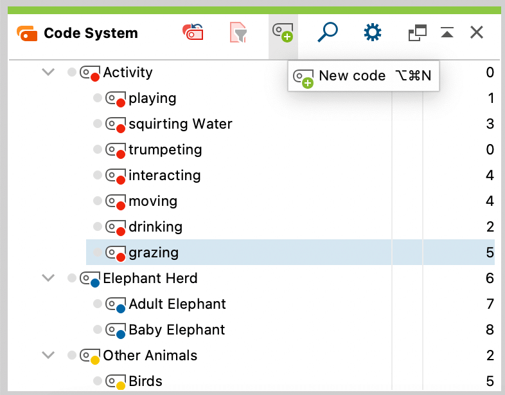Select the interacting code label
Viewport: 505px width, 395px height.
point(164,176)
